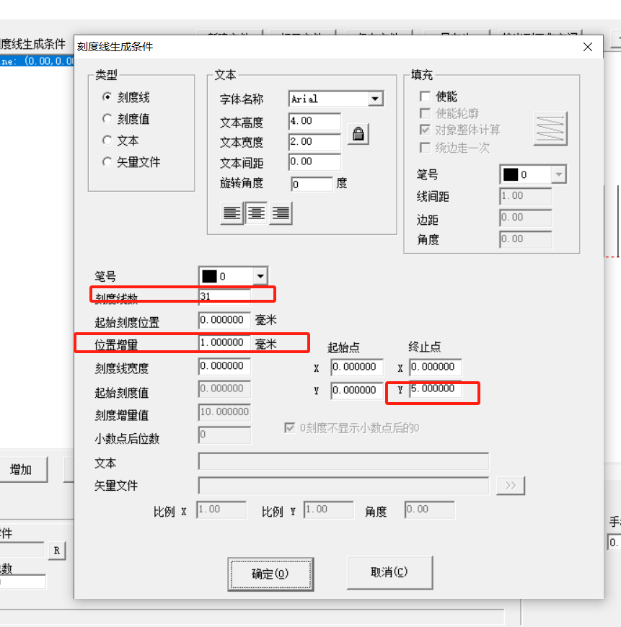Click the >> browse vector file button
The height and width of the screenshot is (627, 621).
(510, 486)
